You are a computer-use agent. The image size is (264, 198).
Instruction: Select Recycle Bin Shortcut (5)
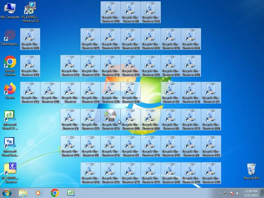[70, 120]
